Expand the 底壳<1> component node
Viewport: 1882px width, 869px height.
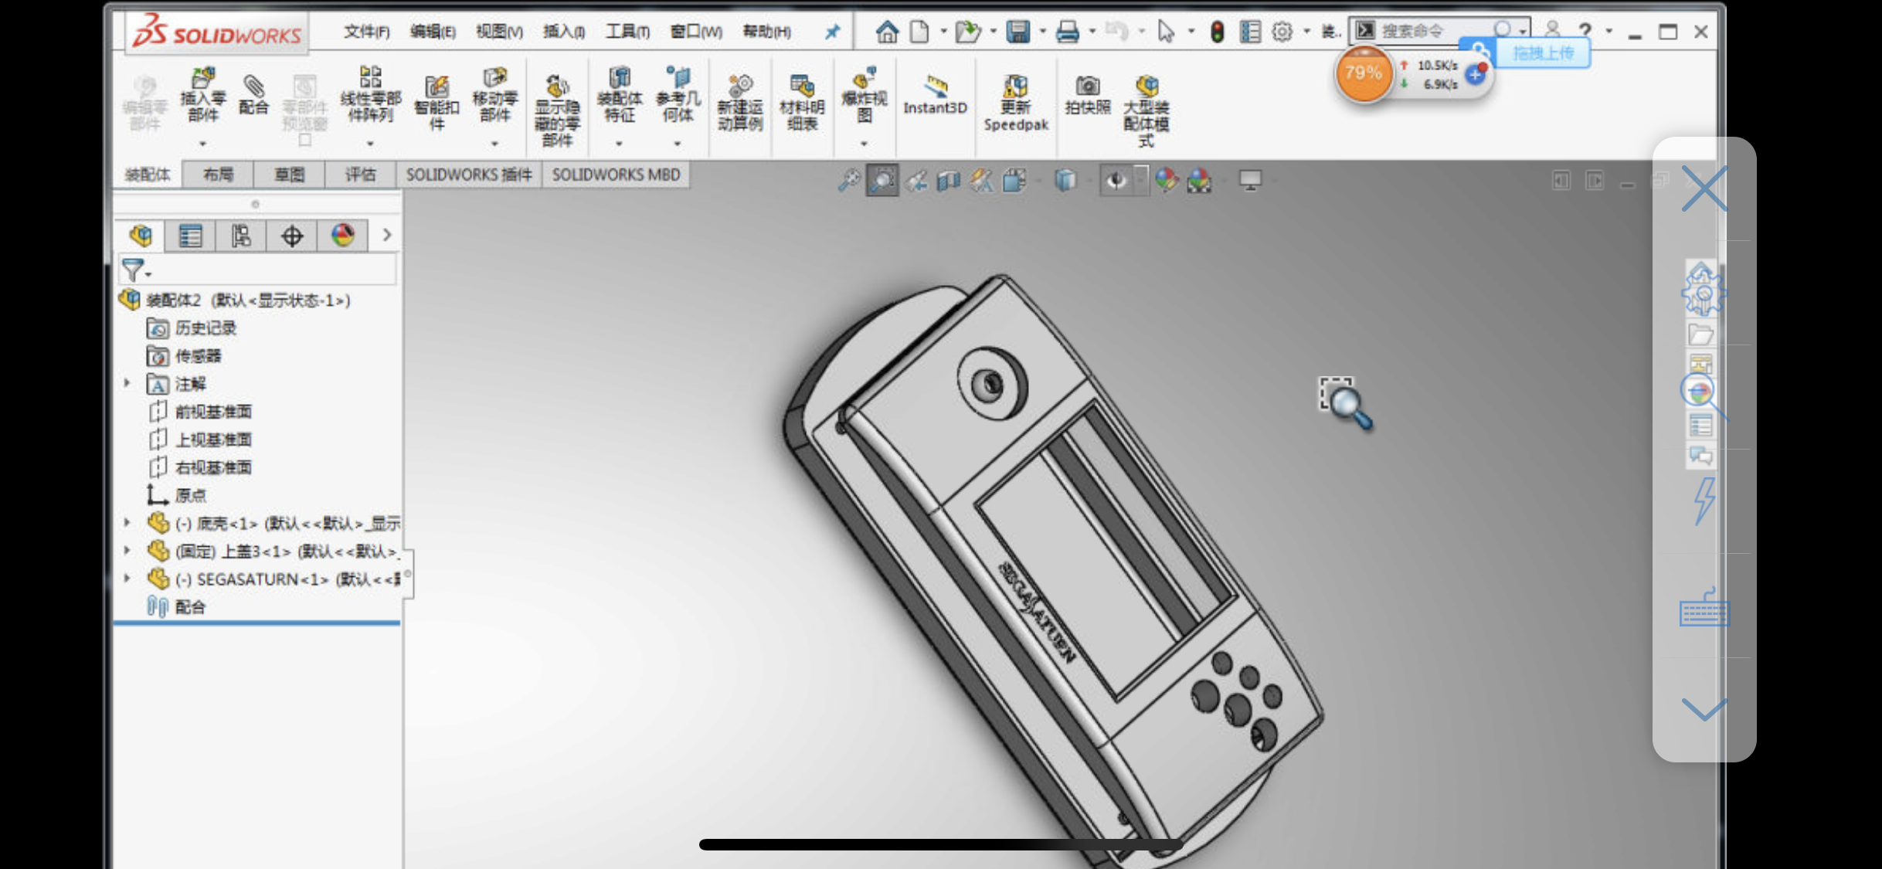click(x=127, y=523)
